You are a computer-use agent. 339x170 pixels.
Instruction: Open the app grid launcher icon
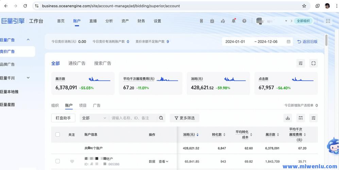pyautogui.click(x=328, y=21)
